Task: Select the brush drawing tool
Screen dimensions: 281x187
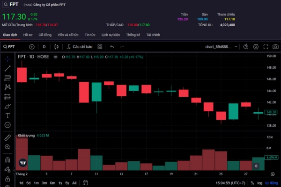Action: coord(7,106)
